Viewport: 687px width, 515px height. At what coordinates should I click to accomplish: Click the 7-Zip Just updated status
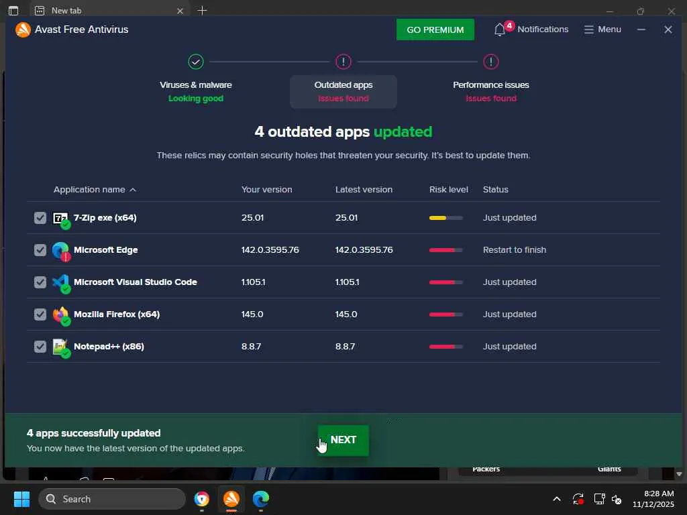pyautogui.click(x=510, y=218)
